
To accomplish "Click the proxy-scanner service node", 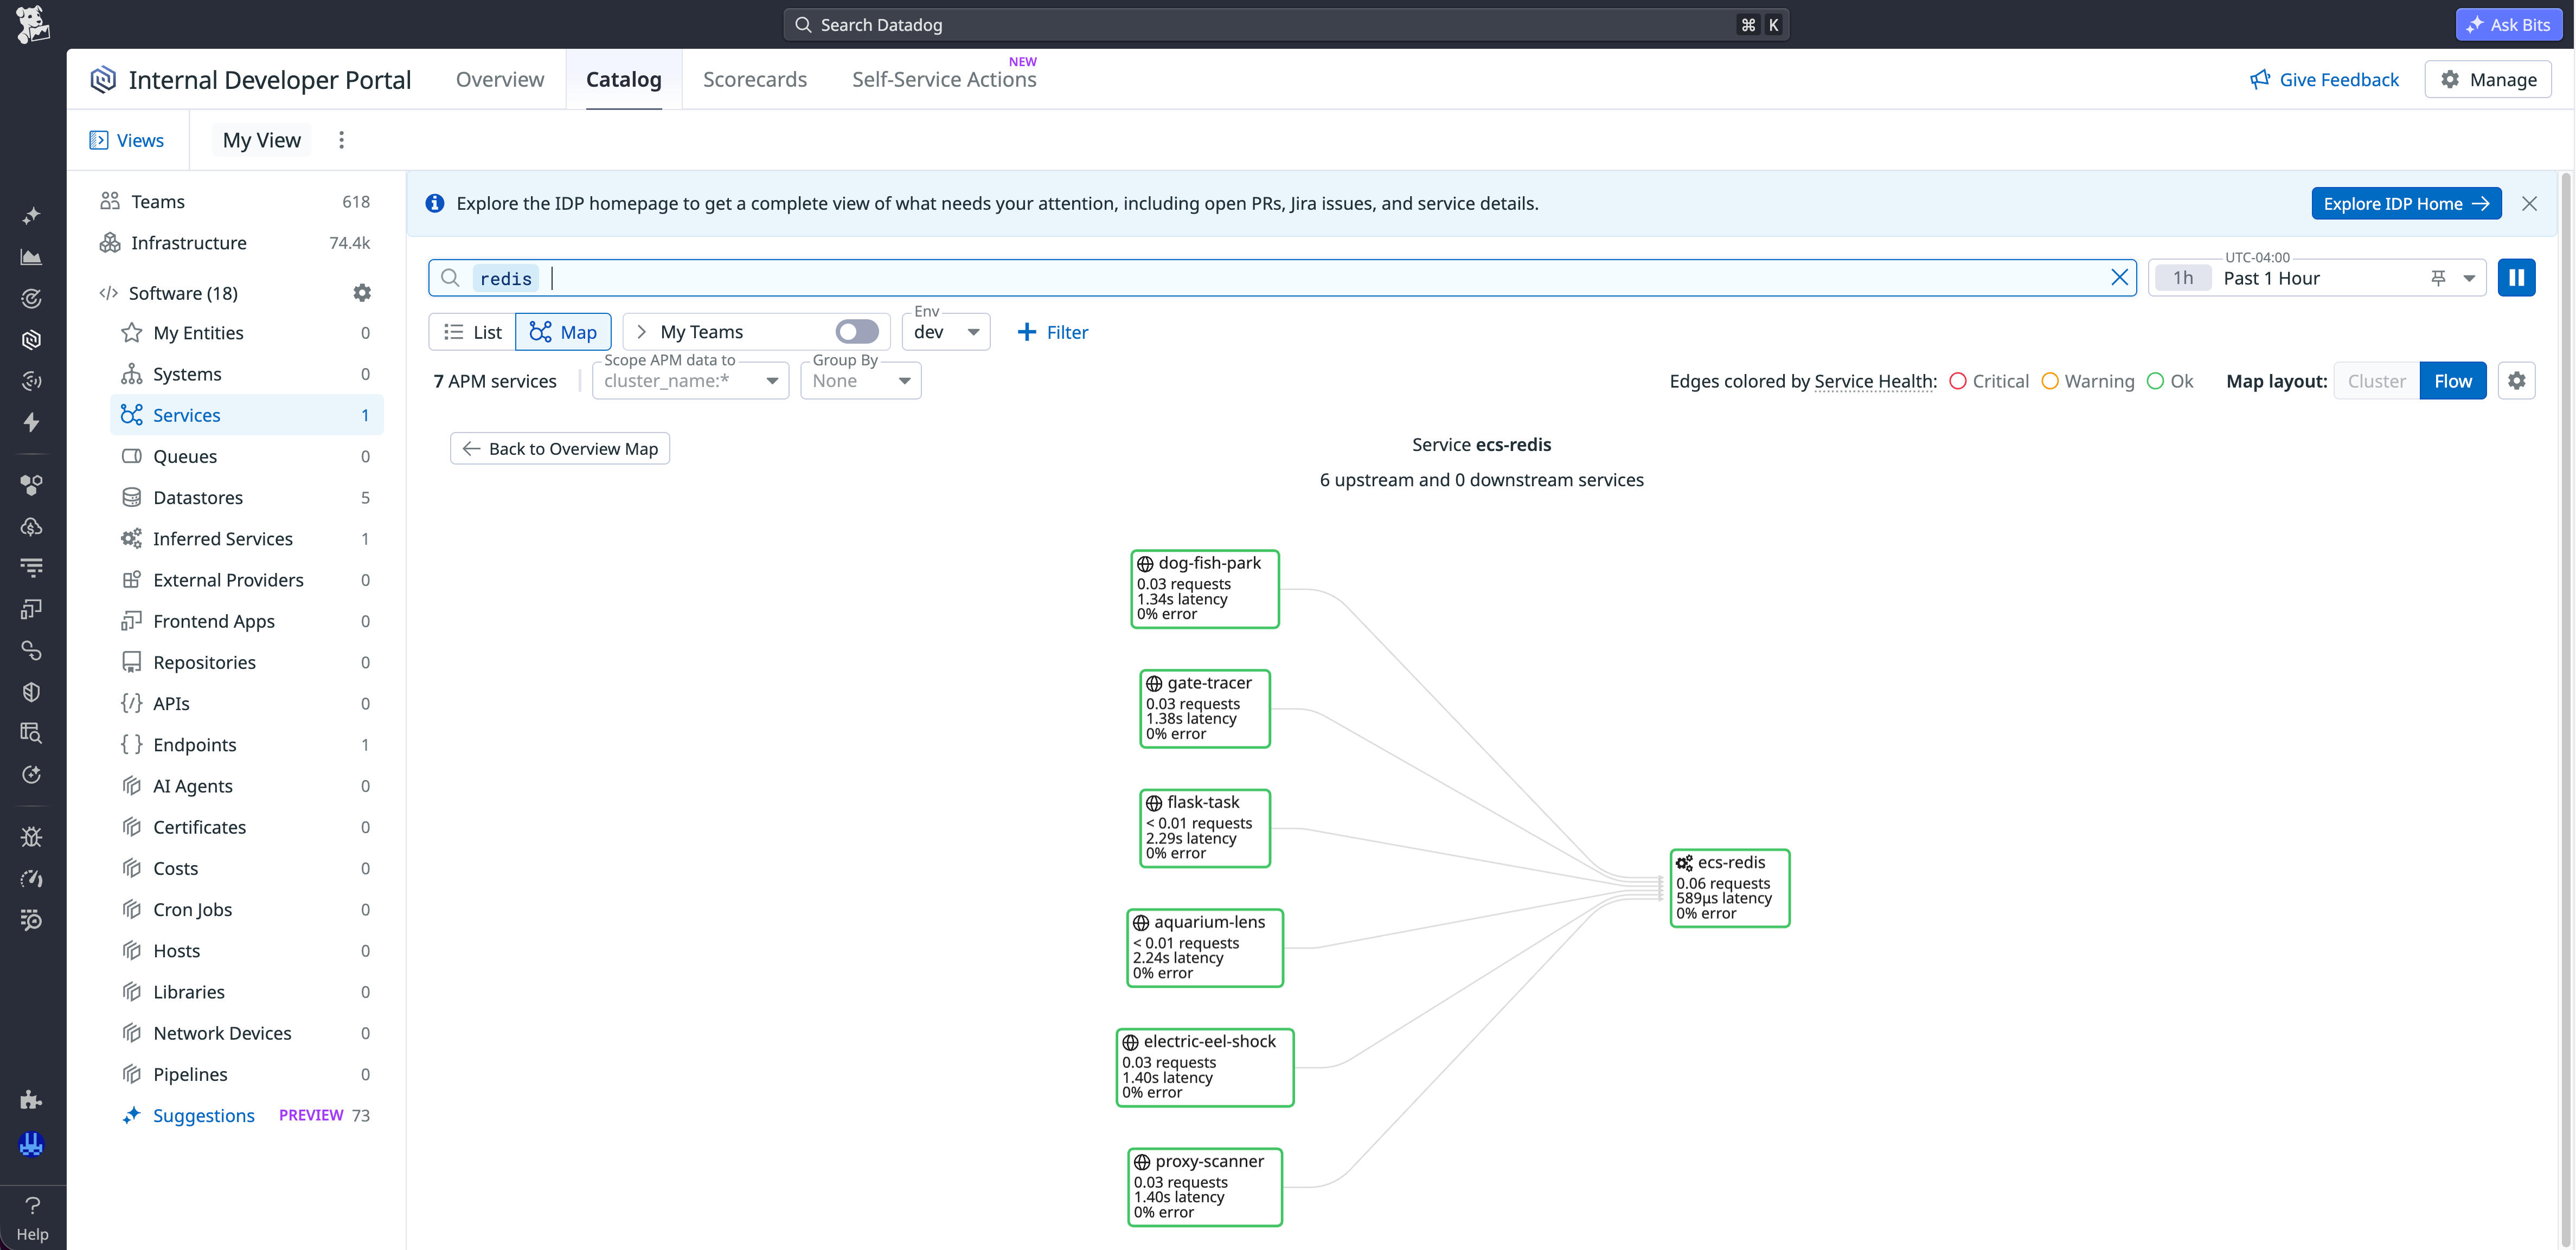I will 1205,1187.
